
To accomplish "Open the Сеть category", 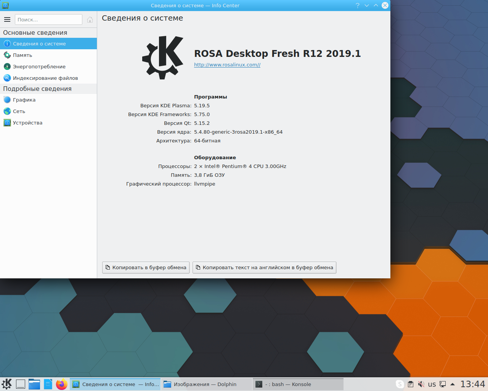I will 48,111.
